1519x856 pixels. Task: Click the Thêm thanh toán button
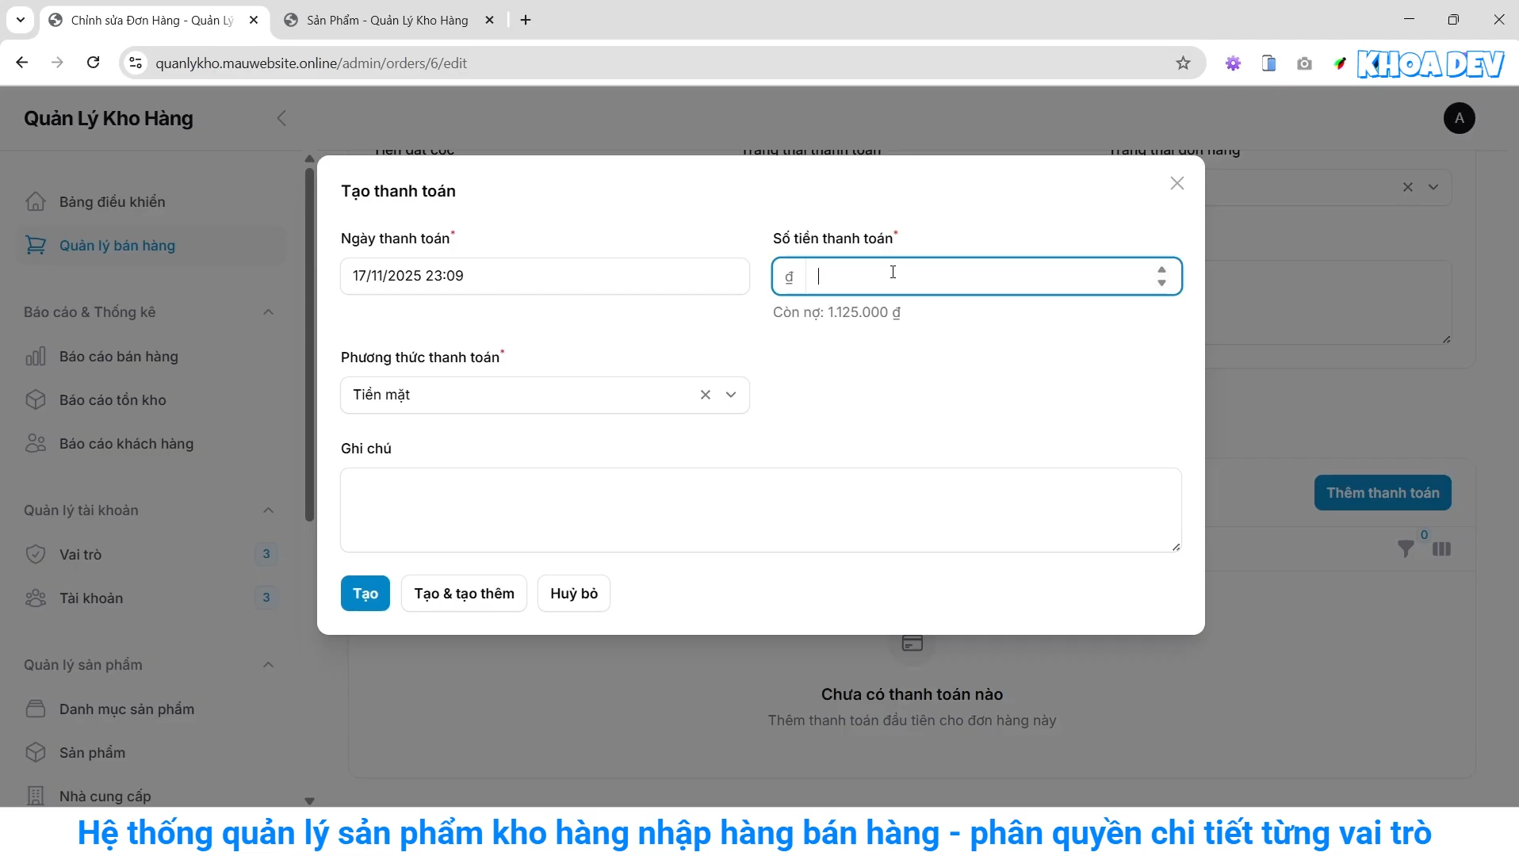[1383, 493]
